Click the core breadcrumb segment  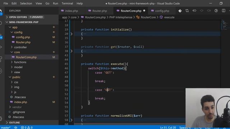(x=74, y=17)
